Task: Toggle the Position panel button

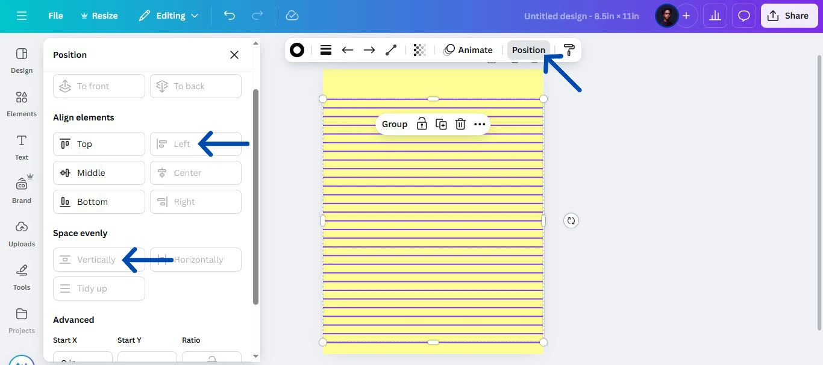Action: pos(528,50)
